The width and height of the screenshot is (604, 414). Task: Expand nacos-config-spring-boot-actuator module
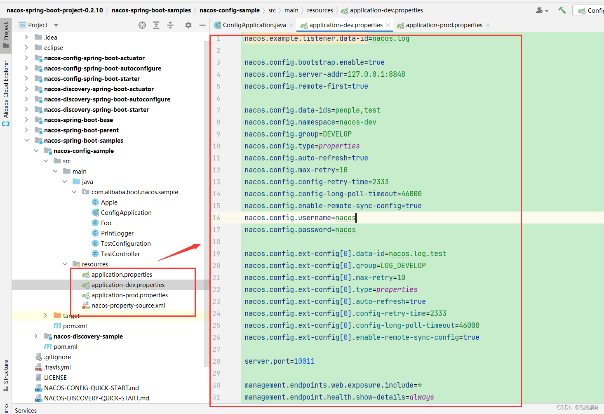26,58
